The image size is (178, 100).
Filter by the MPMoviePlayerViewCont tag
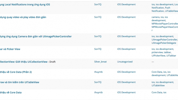[165, 27]
